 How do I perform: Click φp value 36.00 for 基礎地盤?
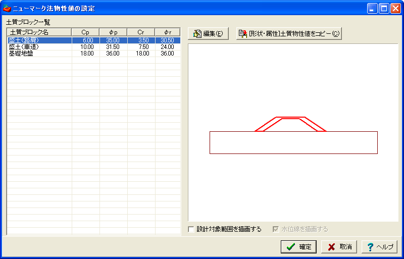pyautogui.click(x=114, y=54)
